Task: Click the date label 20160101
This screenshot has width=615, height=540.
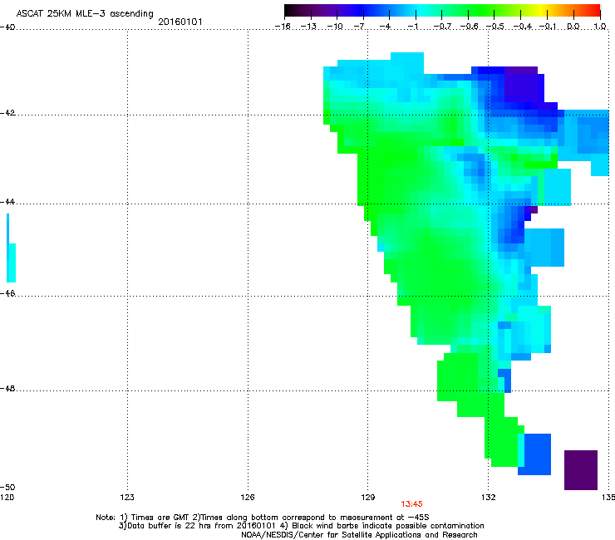Action: tap(180, 22)
